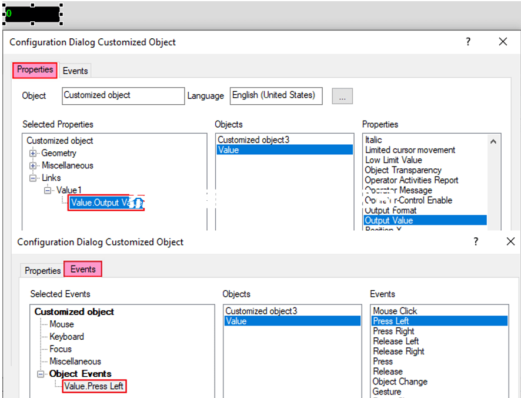
Task: Open Properties tab in lower dialog
Action: point(42,271)
